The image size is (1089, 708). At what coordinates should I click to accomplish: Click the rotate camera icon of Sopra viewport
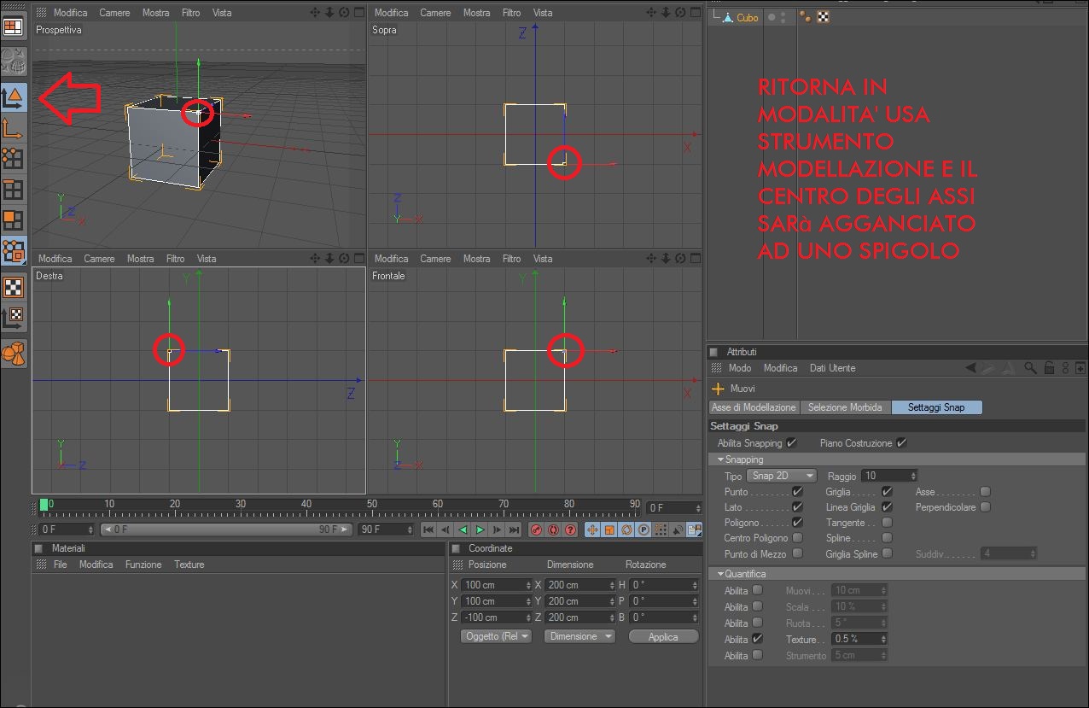(x=679, y=13)
